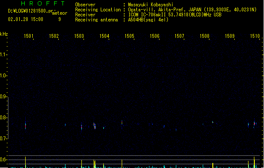The image size is (264, 168).
Task: Click the 'Receiver' field label
Action: [x=85, y=15]
